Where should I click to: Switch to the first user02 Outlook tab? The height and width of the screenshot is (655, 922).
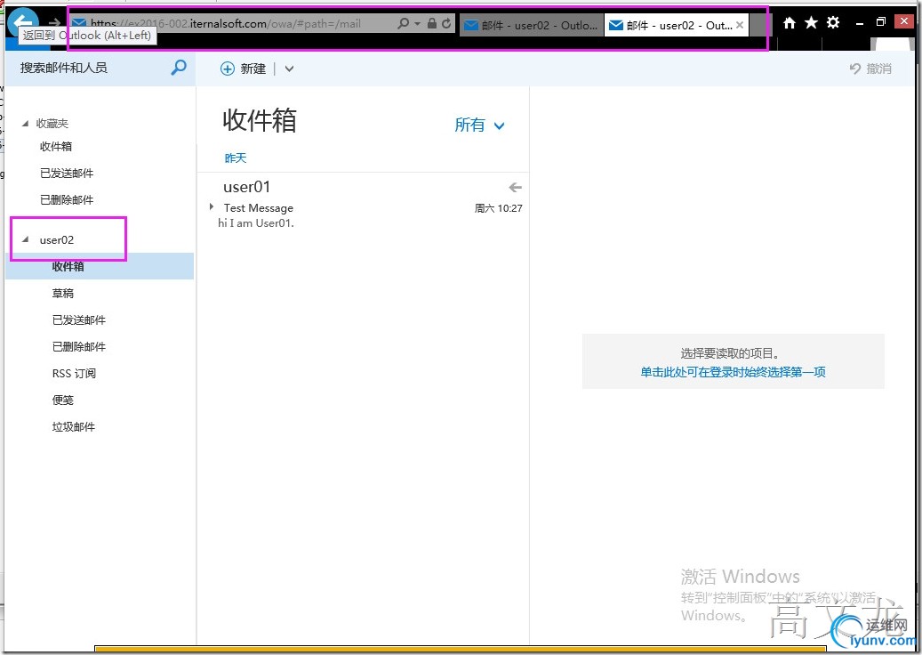pos(531,25)
